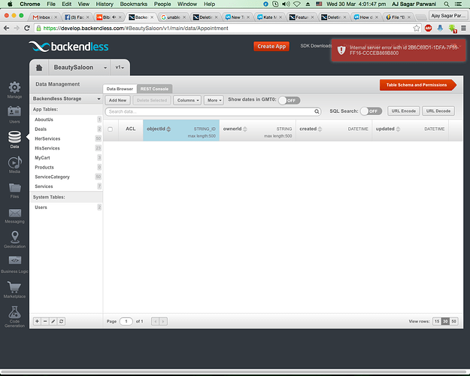The width and height of the screenshot is (470, 376).
Task: Click the pencil edit-table icon
Action: click(53, 321)
